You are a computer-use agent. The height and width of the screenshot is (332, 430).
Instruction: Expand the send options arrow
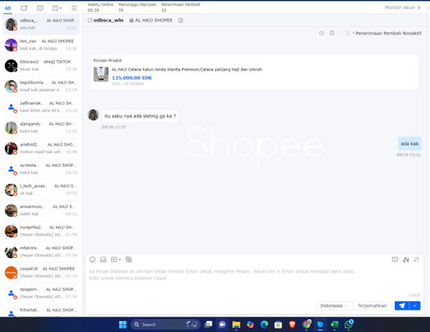tap(415, 305)
